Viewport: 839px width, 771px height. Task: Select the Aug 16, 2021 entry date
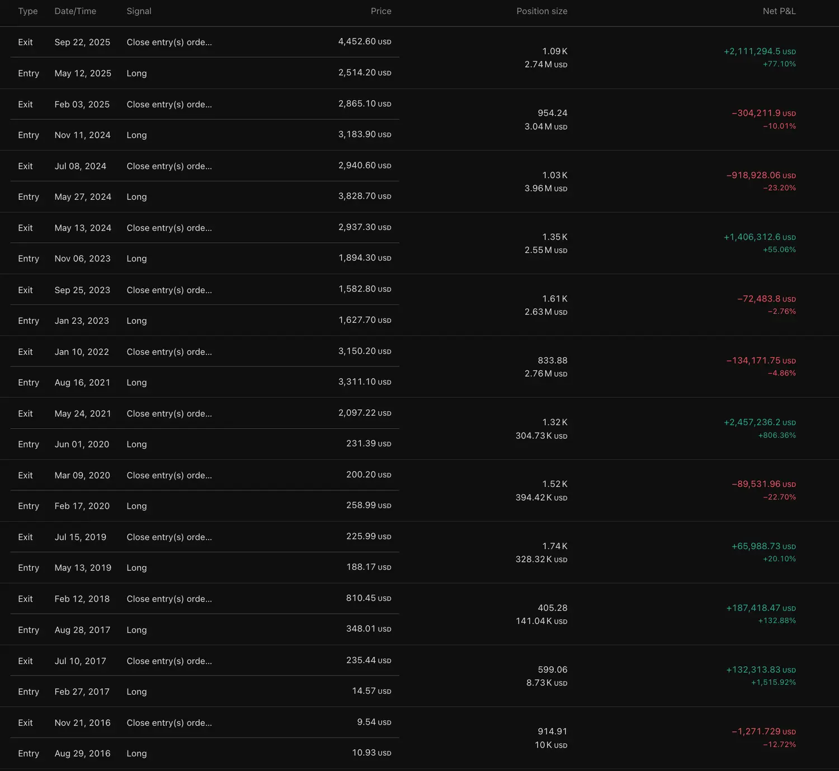pyautogui.click(x=82, y=383)
